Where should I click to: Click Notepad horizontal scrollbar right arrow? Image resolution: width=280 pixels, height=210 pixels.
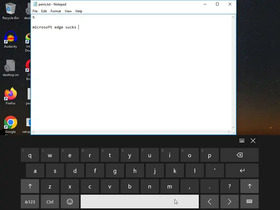click(x=229, y=132)
